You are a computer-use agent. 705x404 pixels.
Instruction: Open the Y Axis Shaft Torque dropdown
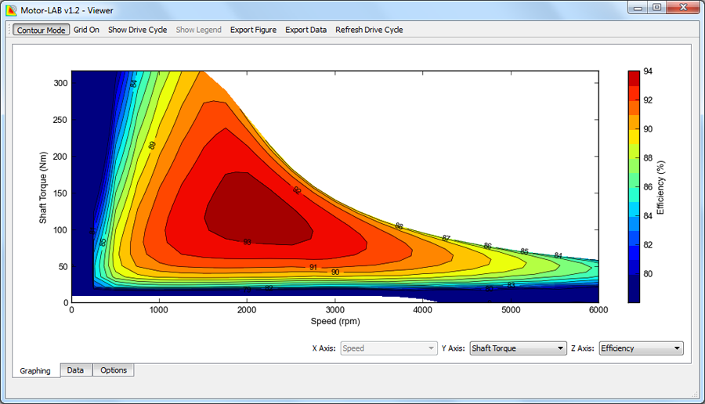518,348
